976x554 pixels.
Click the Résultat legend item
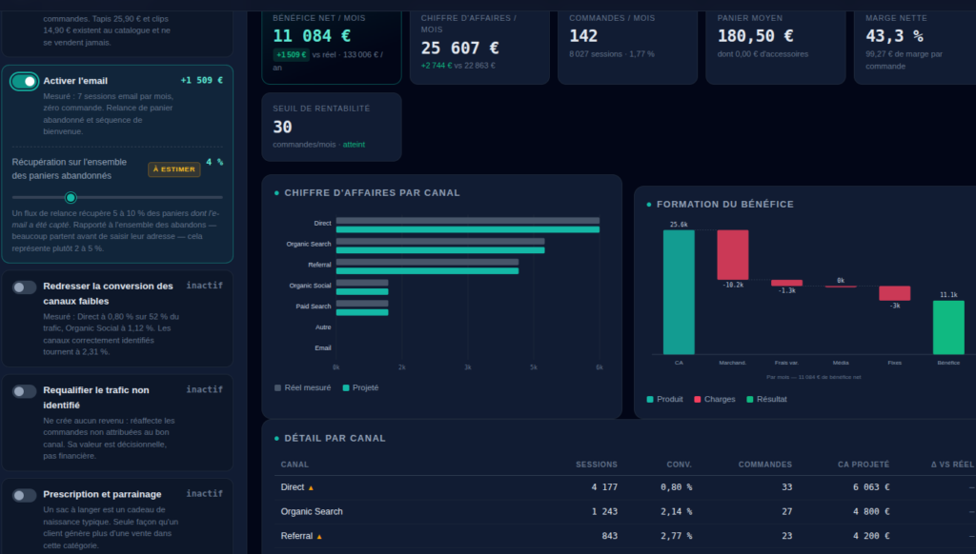pos(766,399)
